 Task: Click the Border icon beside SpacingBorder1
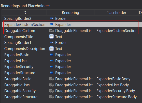[x=51, y=43]
